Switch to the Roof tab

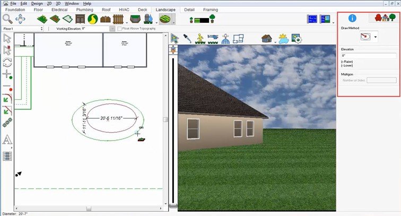click(106, 10)
